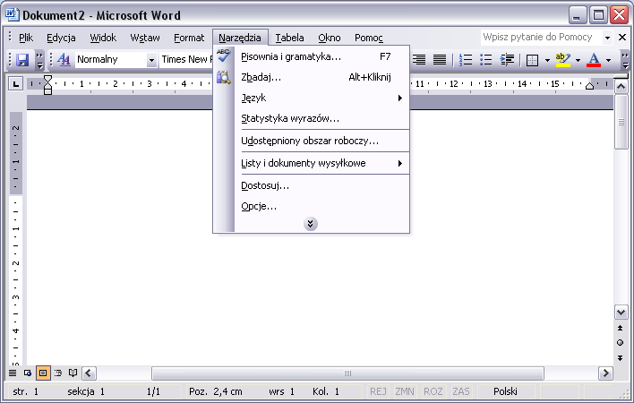Toggle REJ recording in status bar

click(x=378, y=391)
